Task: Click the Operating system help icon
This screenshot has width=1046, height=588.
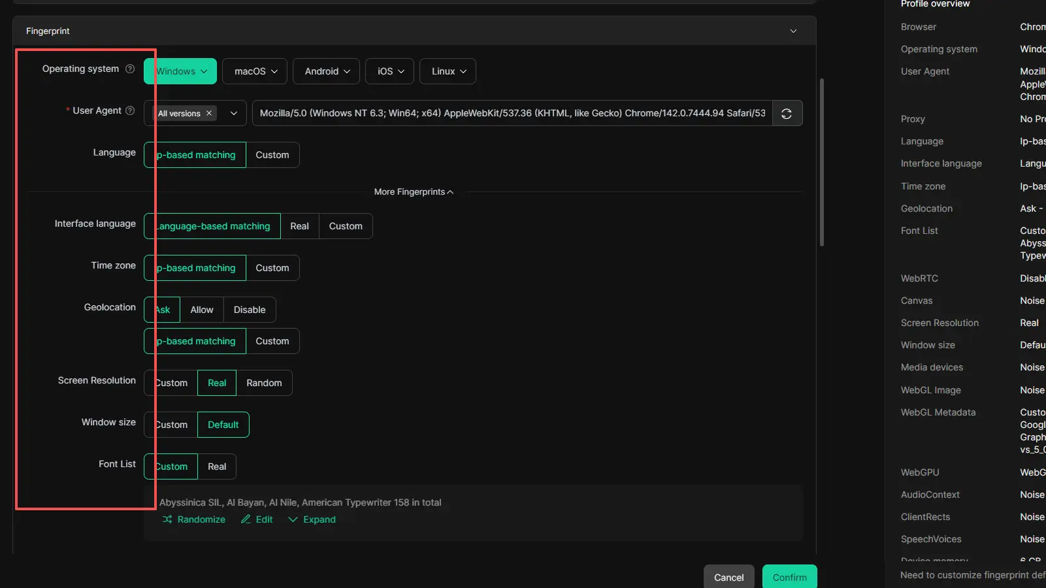Action: click(x=130, y=69)
